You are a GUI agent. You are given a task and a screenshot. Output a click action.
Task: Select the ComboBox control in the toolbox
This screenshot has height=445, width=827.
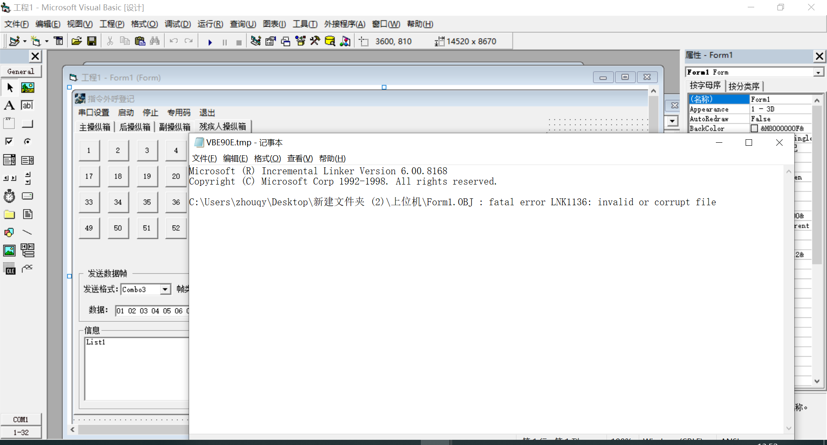[9, 160]
